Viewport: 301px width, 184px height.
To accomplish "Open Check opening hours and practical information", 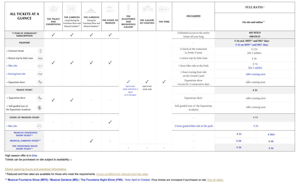I will (x=36, y=169).
